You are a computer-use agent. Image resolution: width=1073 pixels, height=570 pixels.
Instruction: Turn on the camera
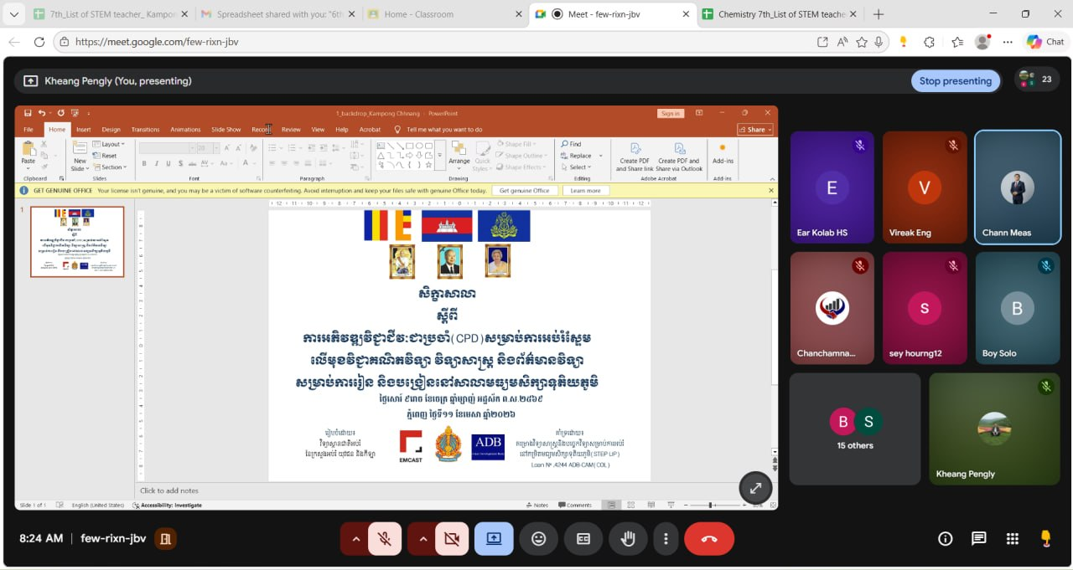point(452,539)
